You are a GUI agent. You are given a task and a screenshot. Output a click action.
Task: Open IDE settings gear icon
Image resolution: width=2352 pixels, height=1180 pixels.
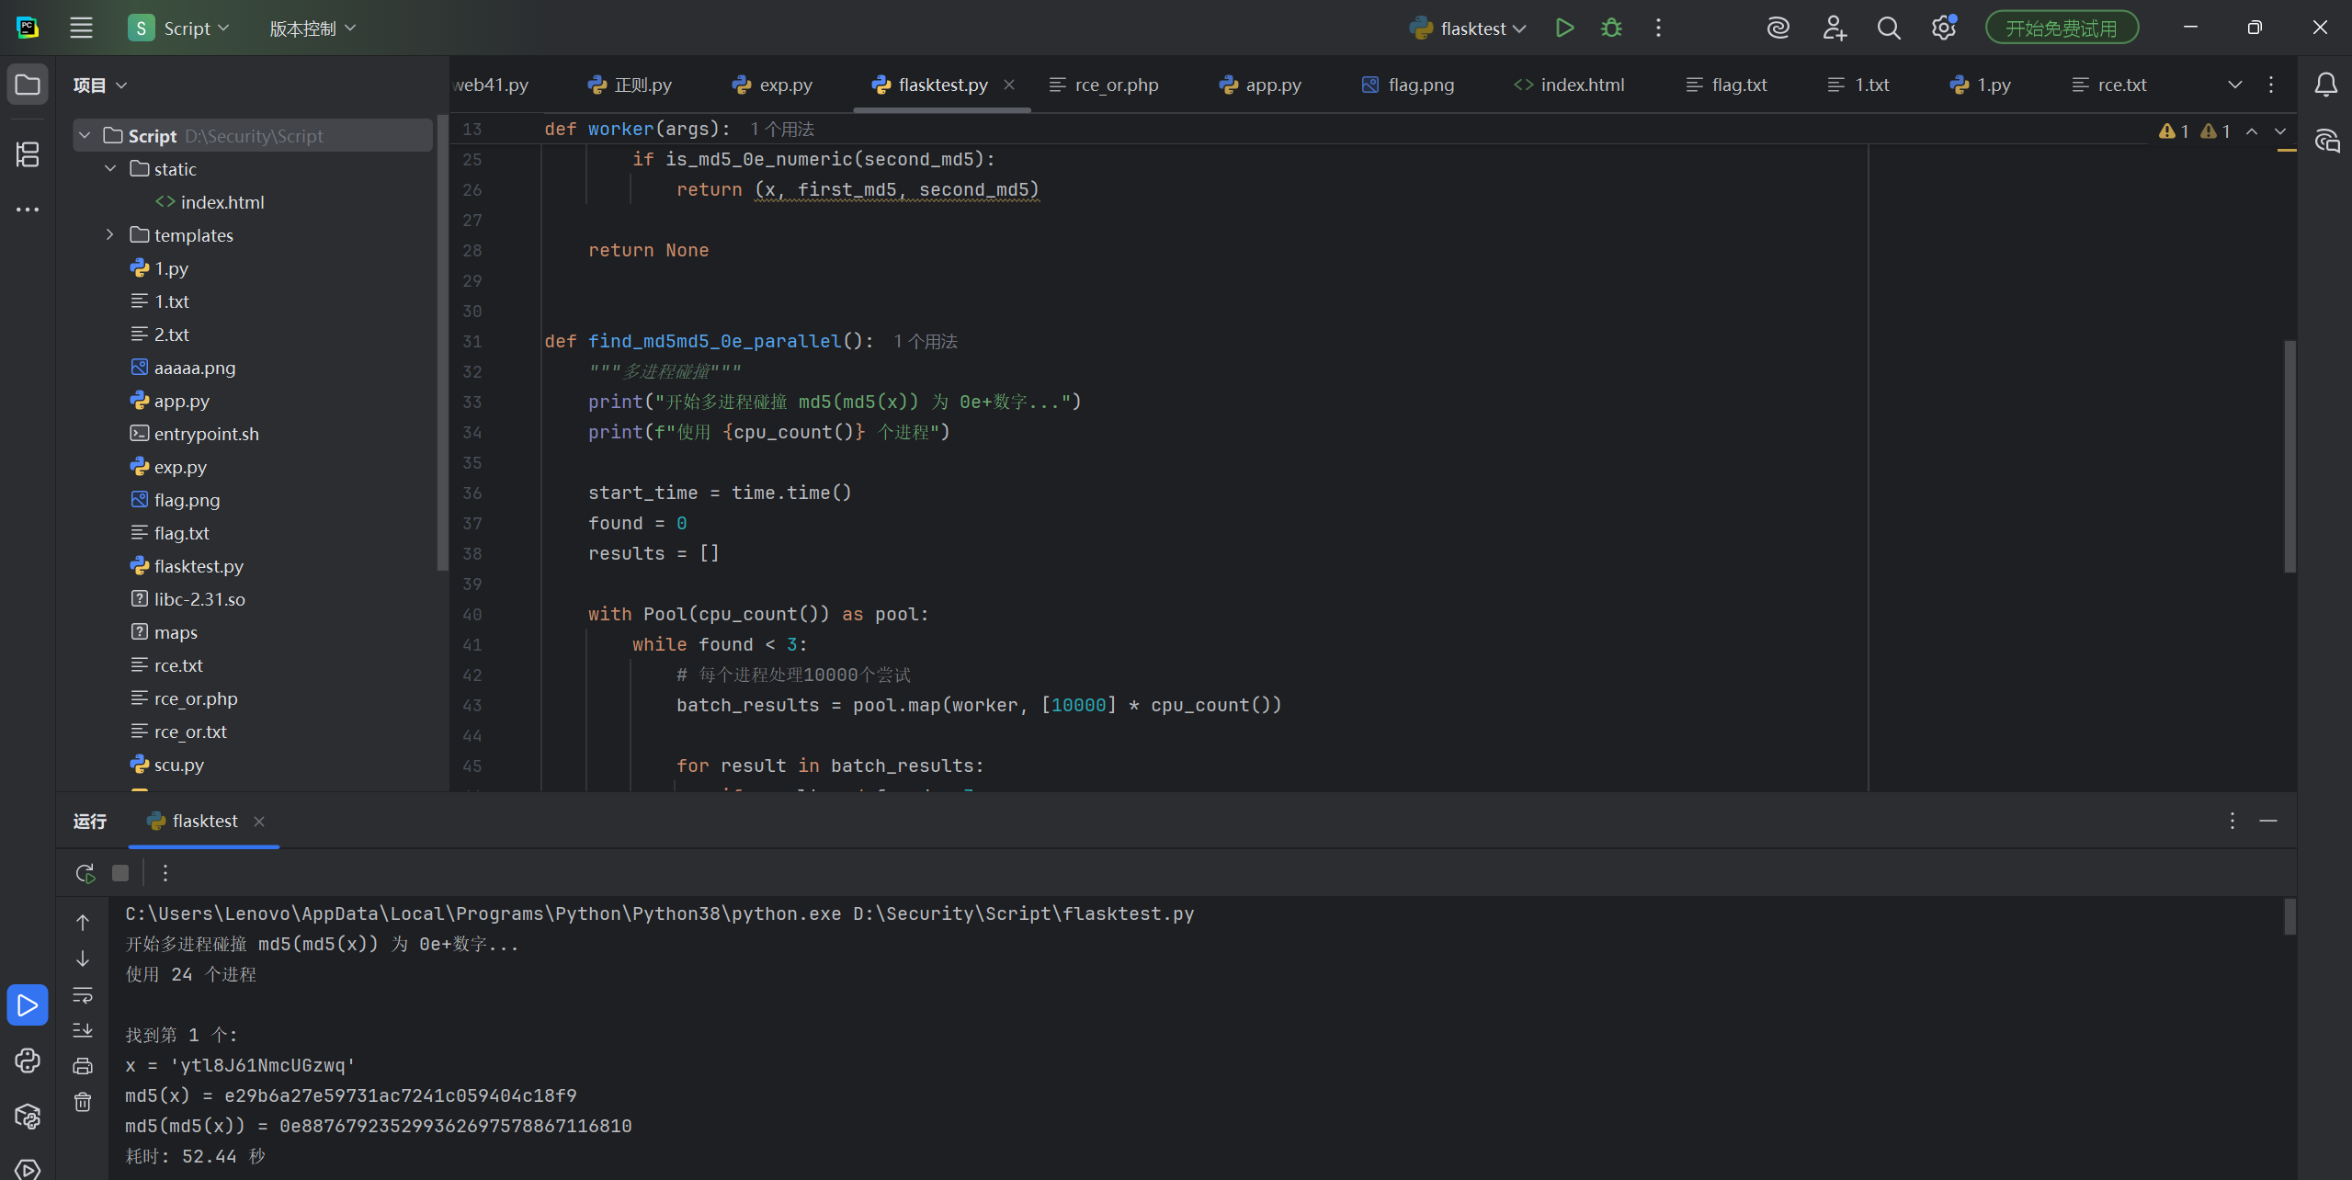[1943, 28]
